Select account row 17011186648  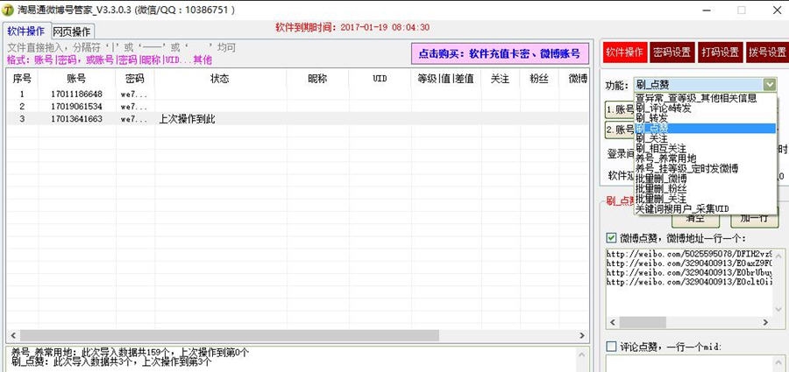click(297, 94)
